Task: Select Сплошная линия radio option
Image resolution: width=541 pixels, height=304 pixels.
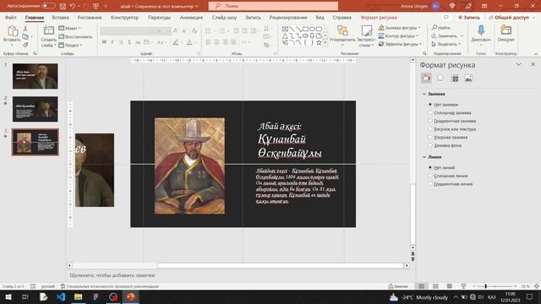Action: tap(430, 176)
